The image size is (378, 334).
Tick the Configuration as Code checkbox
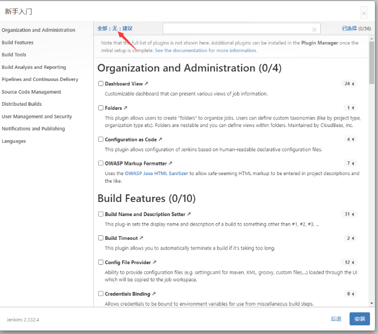[101, 139]
